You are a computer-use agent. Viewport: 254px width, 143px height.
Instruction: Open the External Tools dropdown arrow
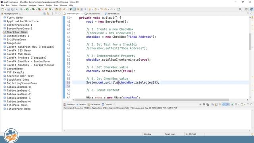point(42,10)
